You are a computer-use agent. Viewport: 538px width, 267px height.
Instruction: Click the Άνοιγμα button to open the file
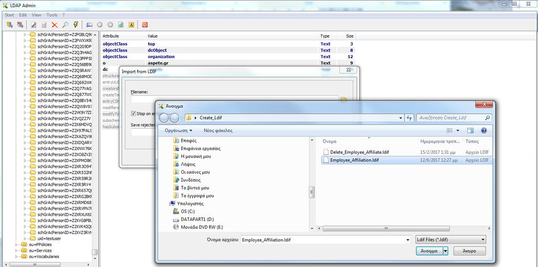(x=429, y=251)
